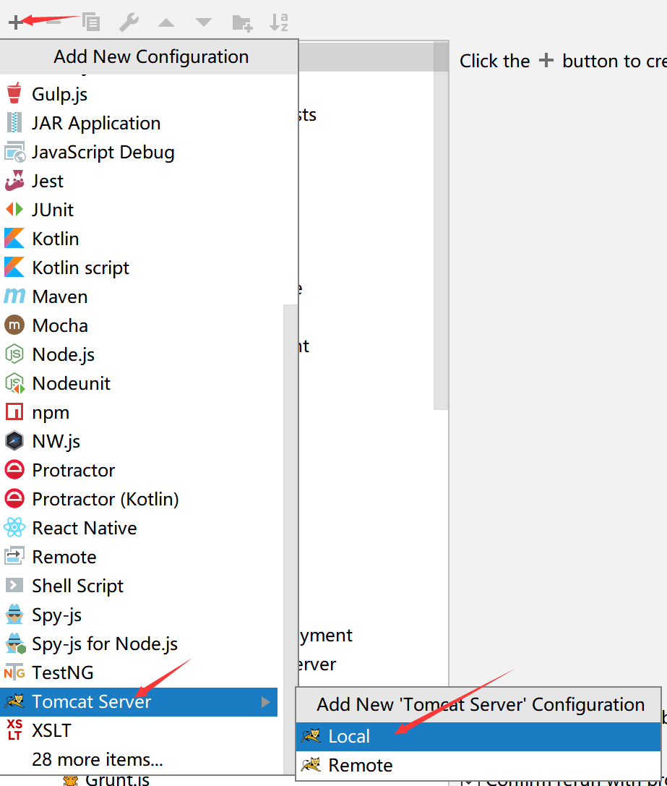Select JavaScript Debug configuration
Viewport: 667px width, 786px height.
[x=138, y=152]
